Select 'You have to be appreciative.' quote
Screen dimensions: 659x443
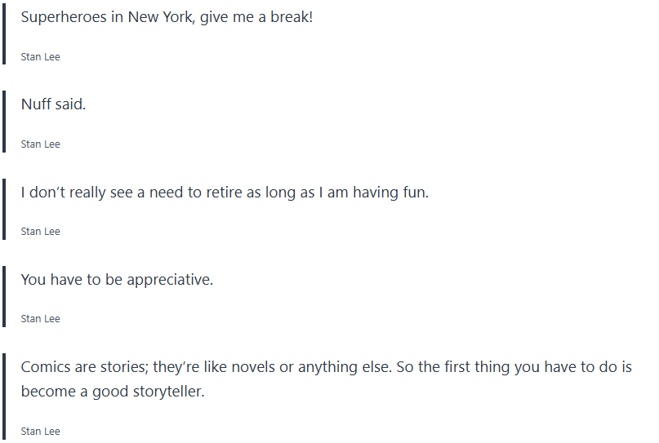(x=117, y=280)
